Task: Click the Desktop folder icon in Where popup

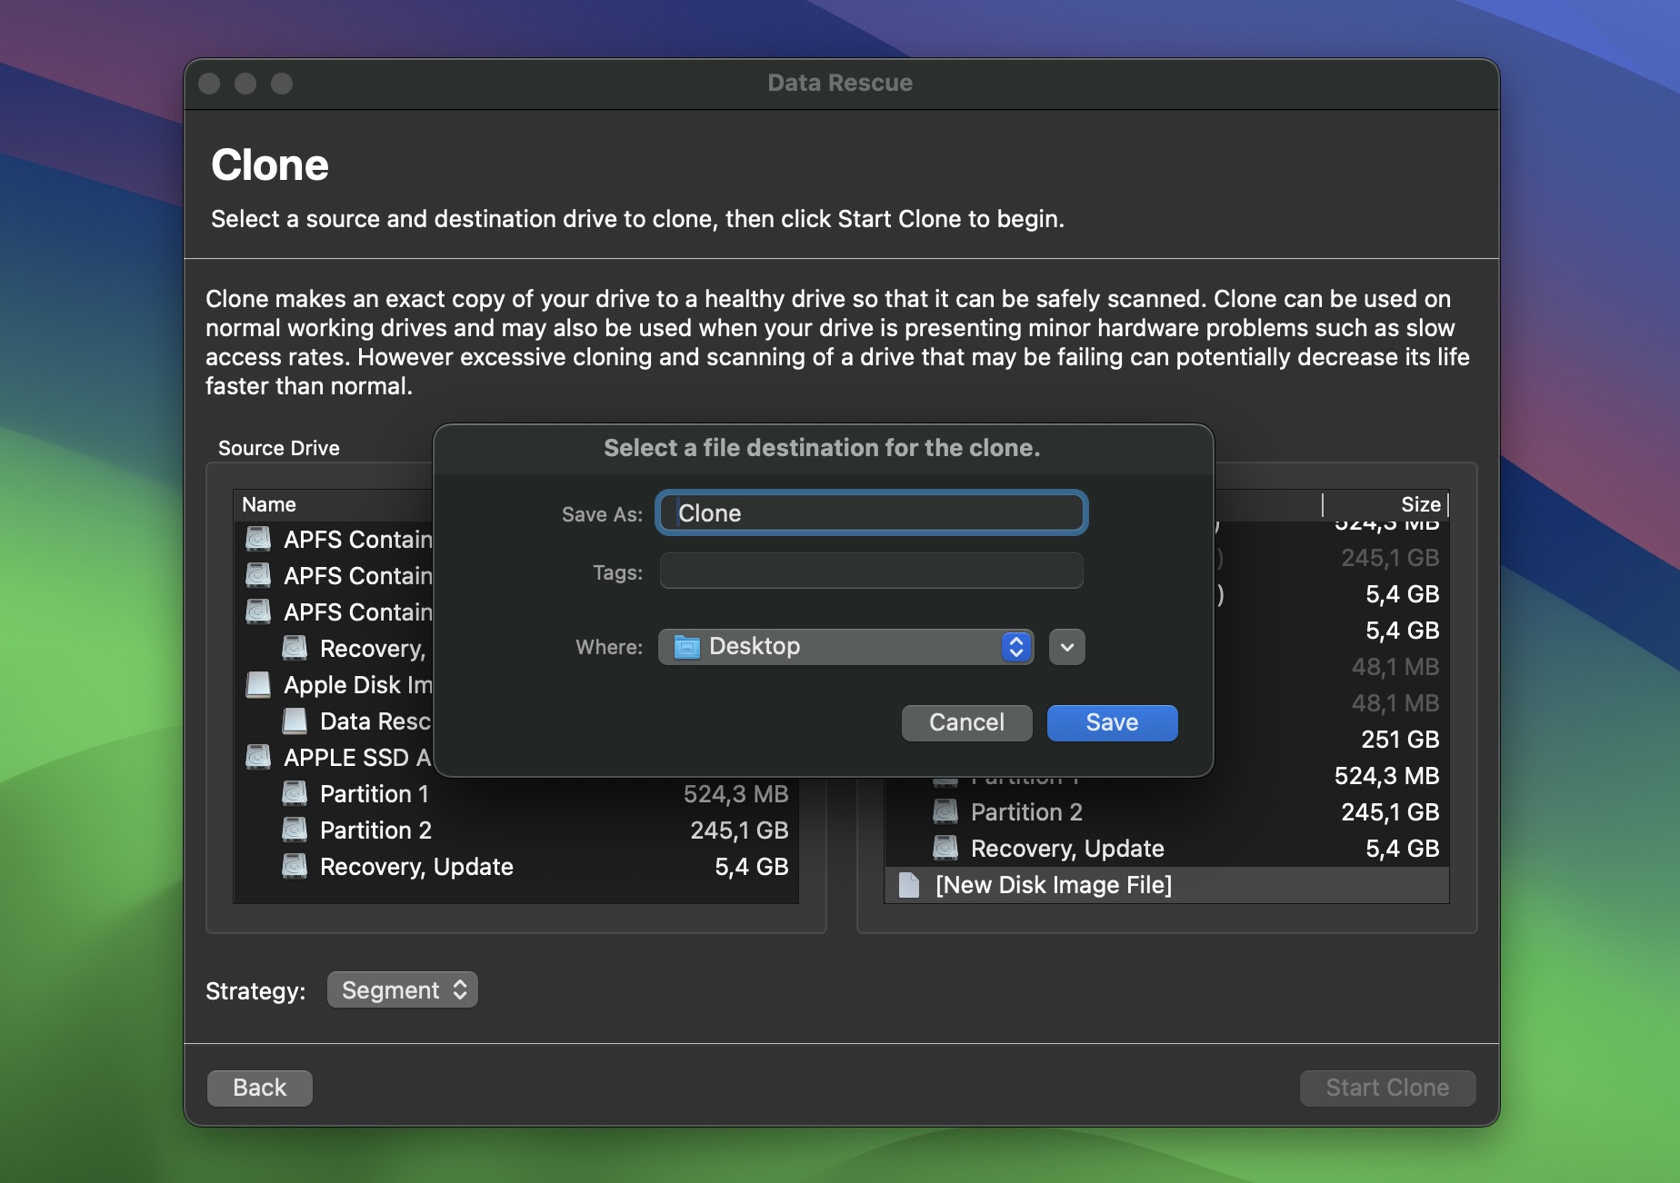Action: click(686, 647)
